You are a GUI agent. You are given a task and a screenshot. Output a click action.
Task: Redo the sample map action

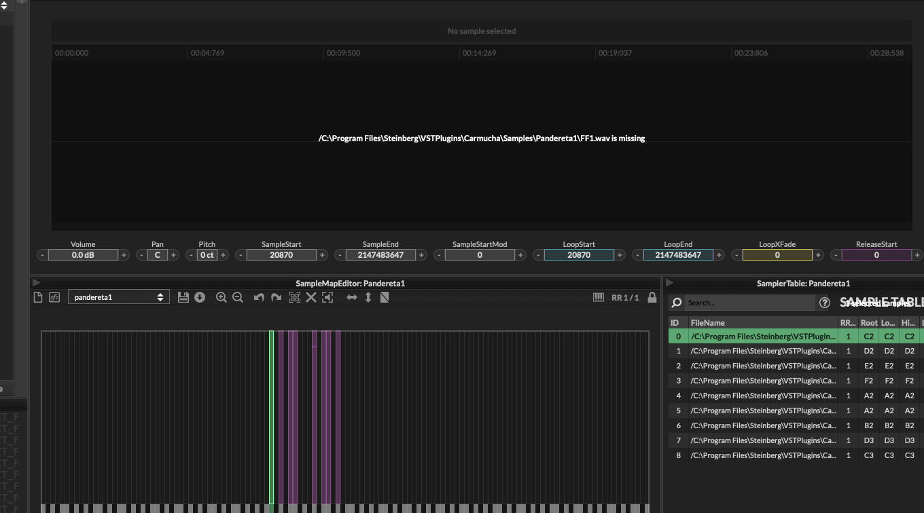point(276,297)
